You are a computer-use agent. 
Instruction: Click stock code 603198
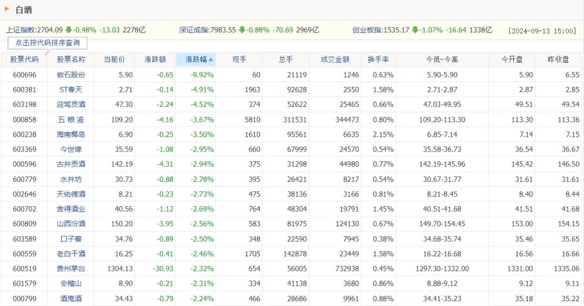pos(24,105)
